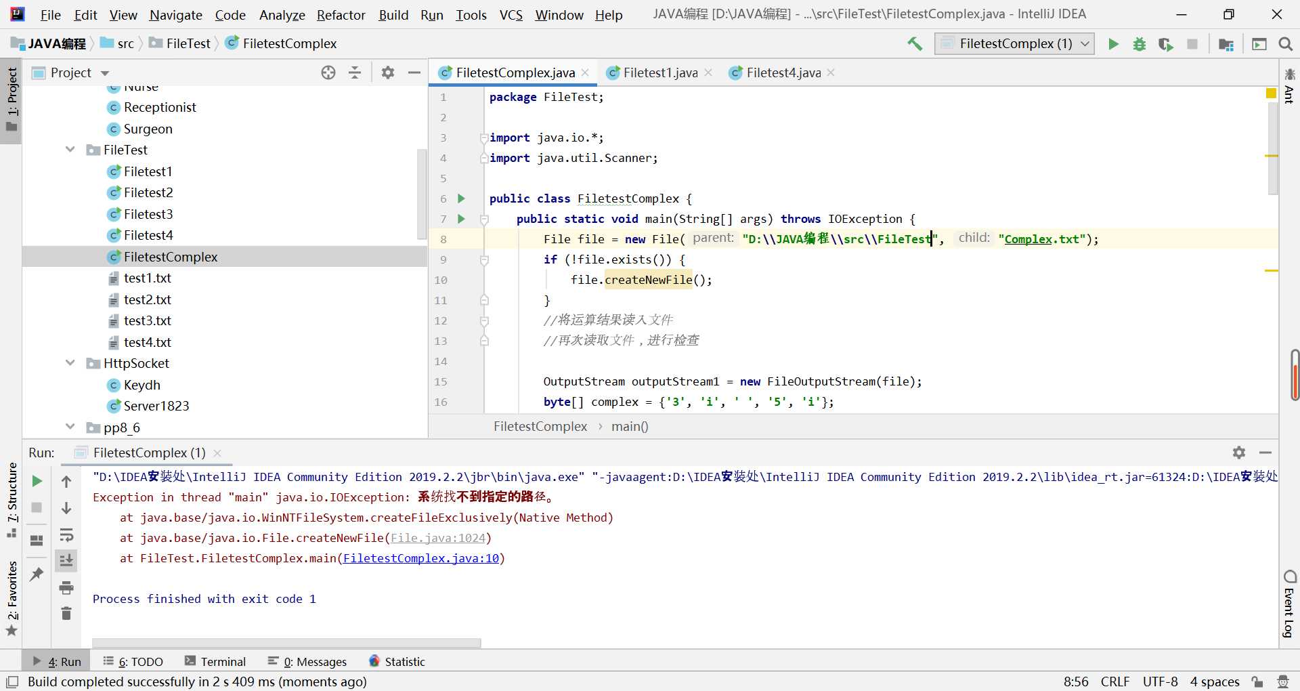Open Project Structure toolbar icon

[x=1226, y=44]
